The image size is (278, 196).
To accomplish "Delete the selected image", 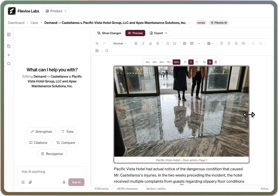I will [216, 62].
